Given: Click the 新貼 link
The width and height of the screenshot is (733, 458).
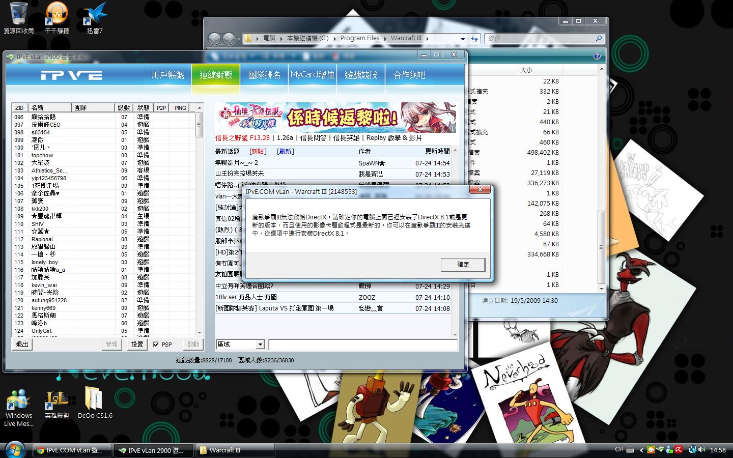Looking at the screenshot, I should [x=258, y=151].
